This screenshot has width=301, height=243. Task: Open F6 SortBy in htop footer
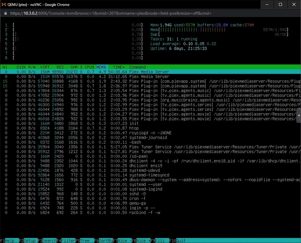[104, 240]
